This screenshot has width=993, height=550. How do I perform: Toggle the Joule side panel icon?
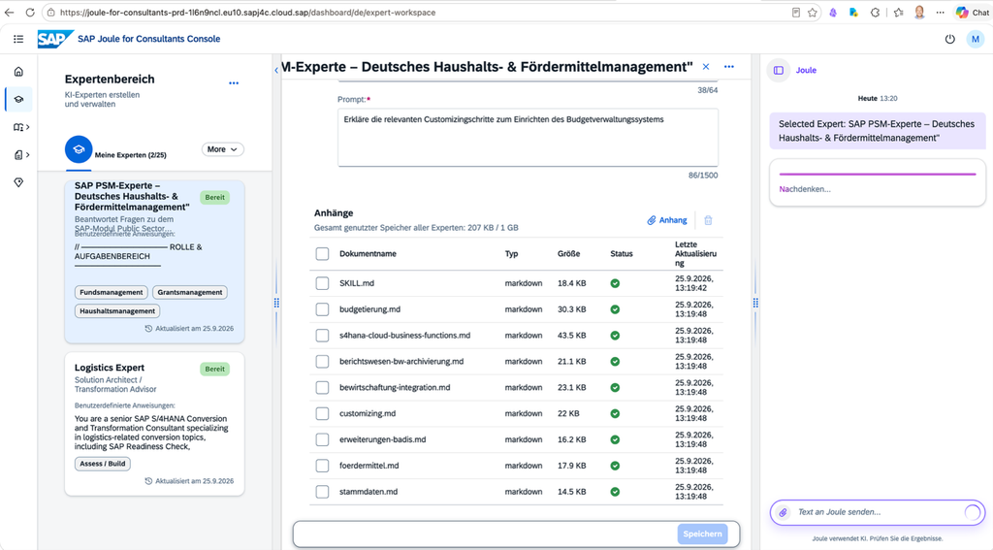click(779, 71)
